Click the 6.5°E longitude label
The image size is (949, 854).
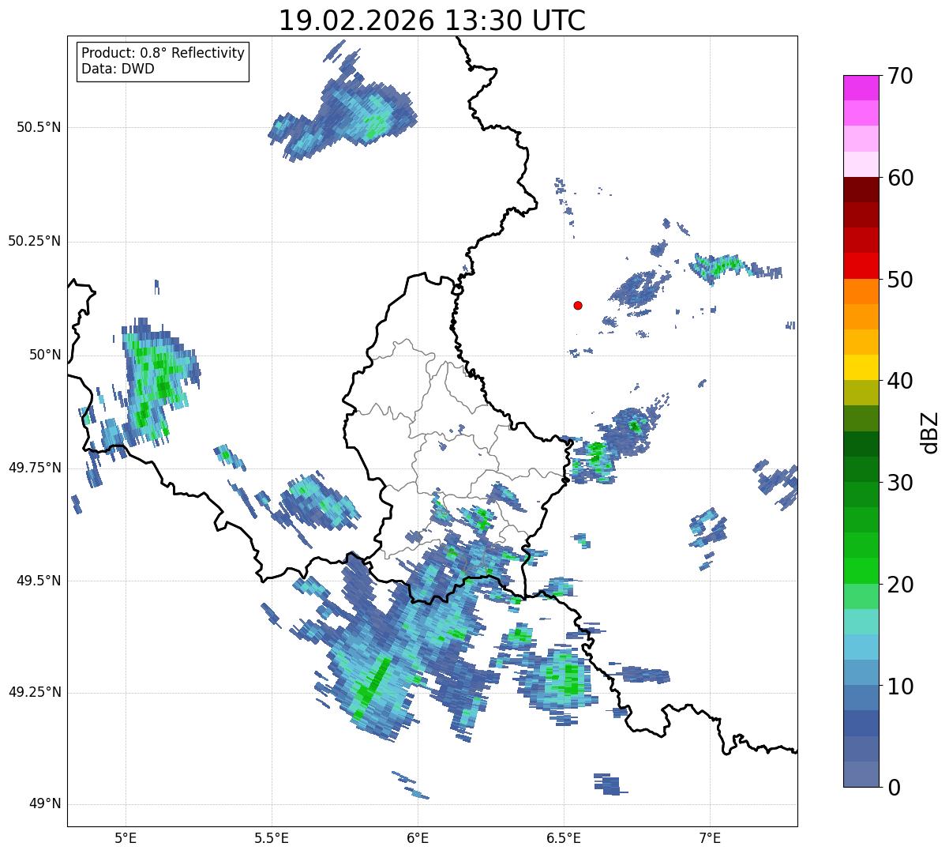point(564,837)
